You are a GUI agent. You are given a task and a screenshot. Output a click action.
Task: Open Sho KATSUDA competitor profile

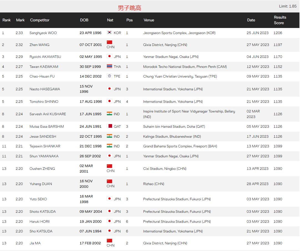(41, 231)
